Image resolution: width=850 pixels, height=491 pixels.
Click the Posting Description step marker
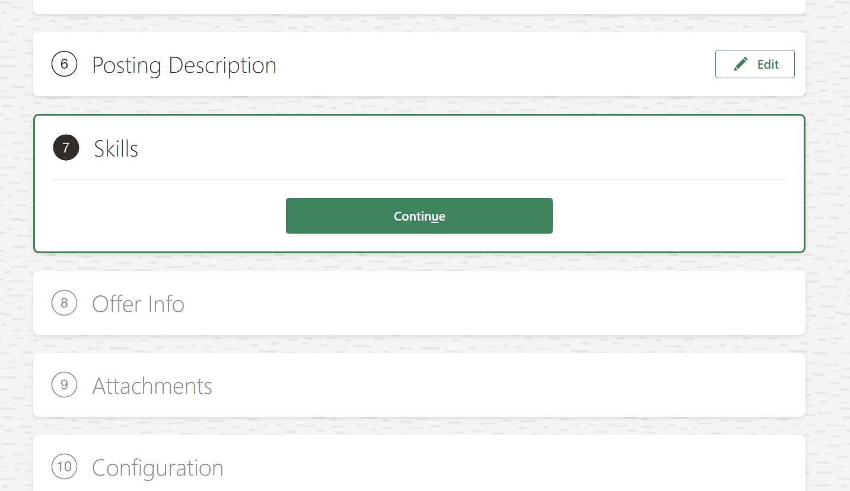[x=64, y=64]
